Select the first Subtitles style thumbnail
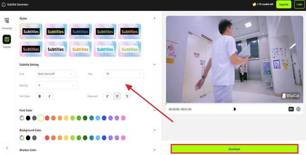The height and width of the screenshot is (155, 306). [31, 31]
